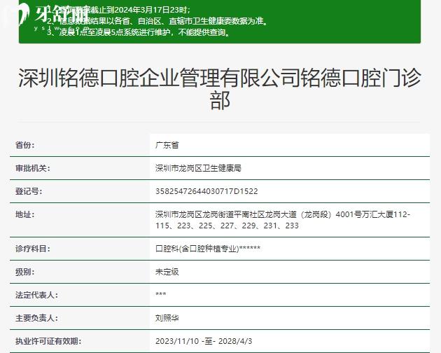Select the 登记号 label
This screenshot has height=353, width=441.
point(29,191)
